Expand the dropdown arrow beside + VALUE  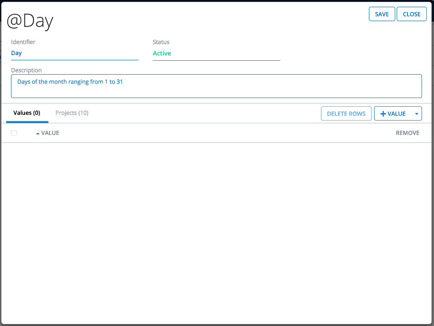(x=417, y=114)
